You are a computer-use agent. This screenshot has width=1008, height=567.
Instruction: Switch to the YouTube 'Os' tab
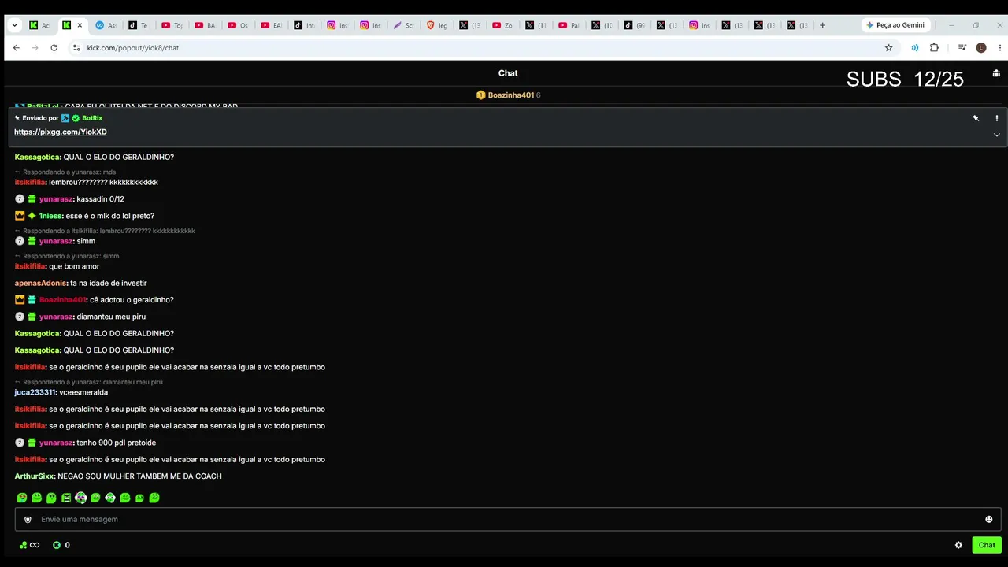click(x=239, y=25)
